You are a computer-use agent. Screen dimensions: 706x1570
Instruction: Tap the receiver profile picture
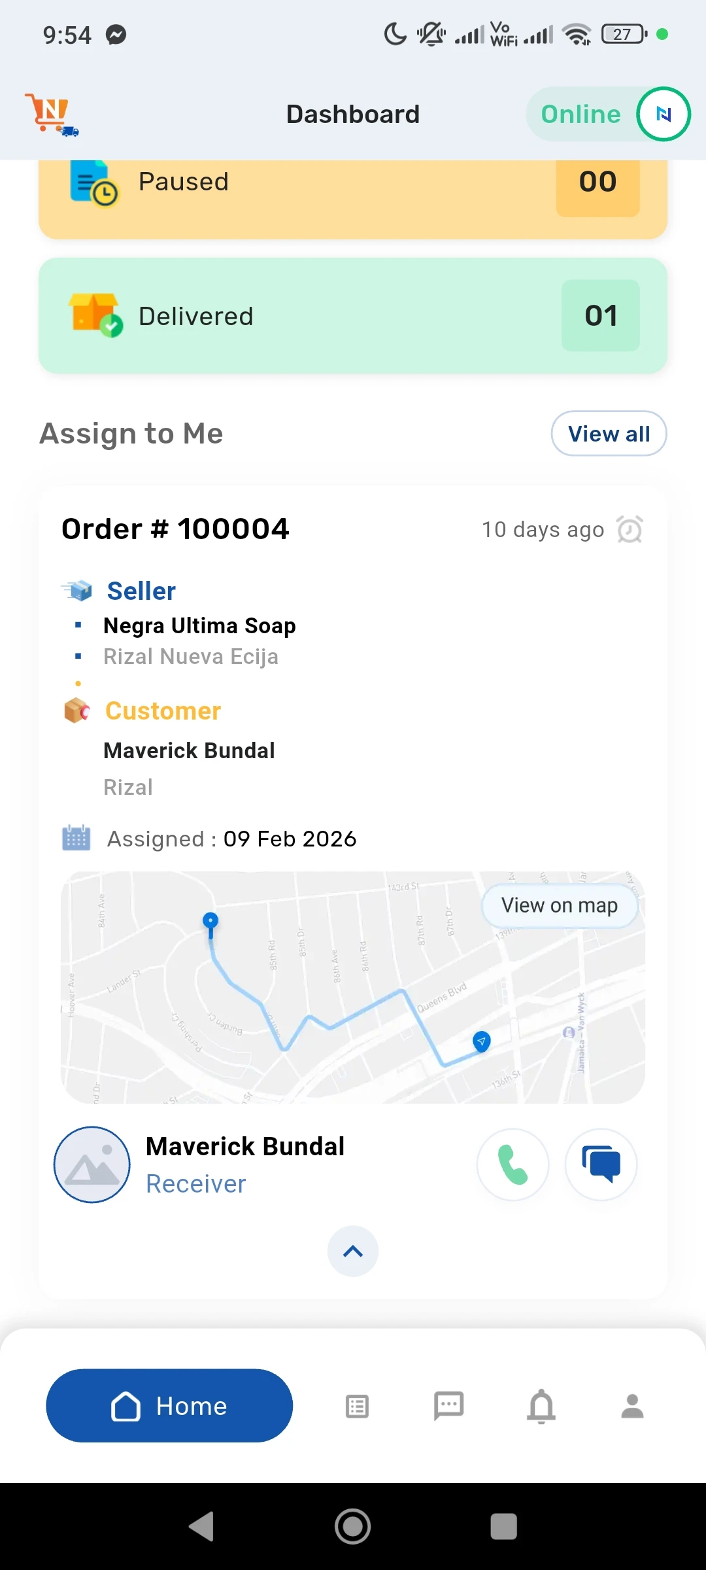point(92,1164)
